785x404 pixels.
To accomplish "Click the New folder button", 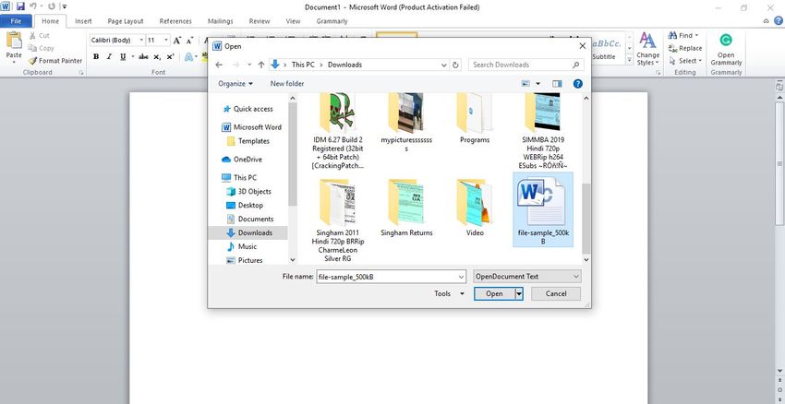I will pyautogui.click(x=286, y=83).
